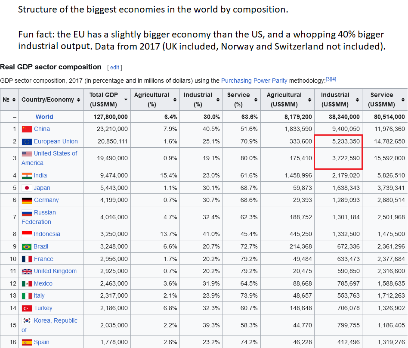This screenshot has width=408, height=348.
Task: Click the European Union flag icon
Action: (27, 142)
